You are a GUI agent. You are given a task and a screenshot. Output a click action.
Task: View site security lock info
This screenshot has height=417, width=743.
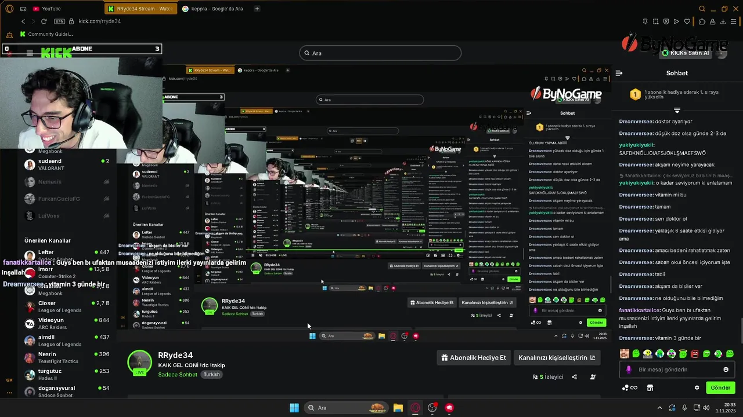click(x=72, y=21)
